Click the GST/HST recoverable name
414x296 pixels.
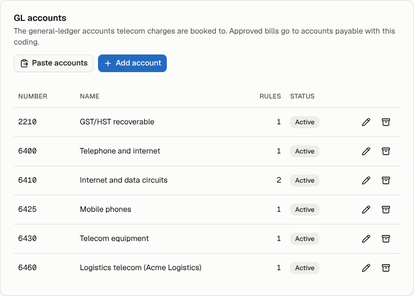[117, 122]
